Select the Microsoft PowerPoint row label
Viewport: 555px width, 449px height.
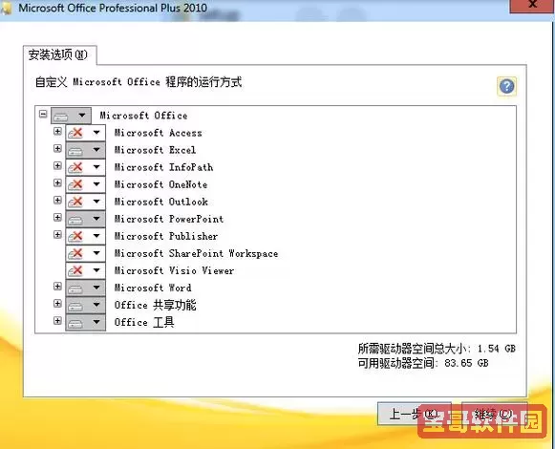pyautogui.click(x=169, y=219)
